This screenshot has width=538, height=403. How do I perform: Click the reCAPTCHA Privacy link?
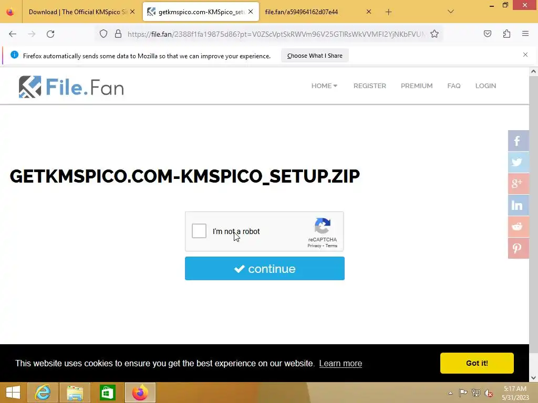(x=314, y=246)
